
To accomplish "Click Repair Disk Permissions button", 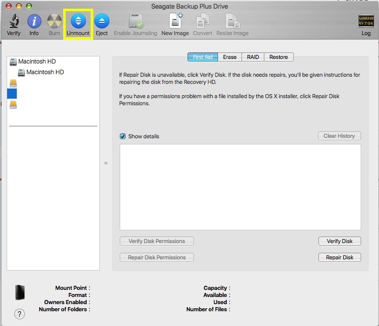I will point(157,257).
